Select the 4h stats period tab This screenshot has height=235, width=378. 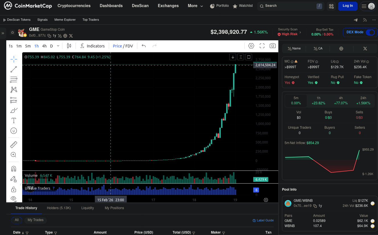[x=341, y=101]
